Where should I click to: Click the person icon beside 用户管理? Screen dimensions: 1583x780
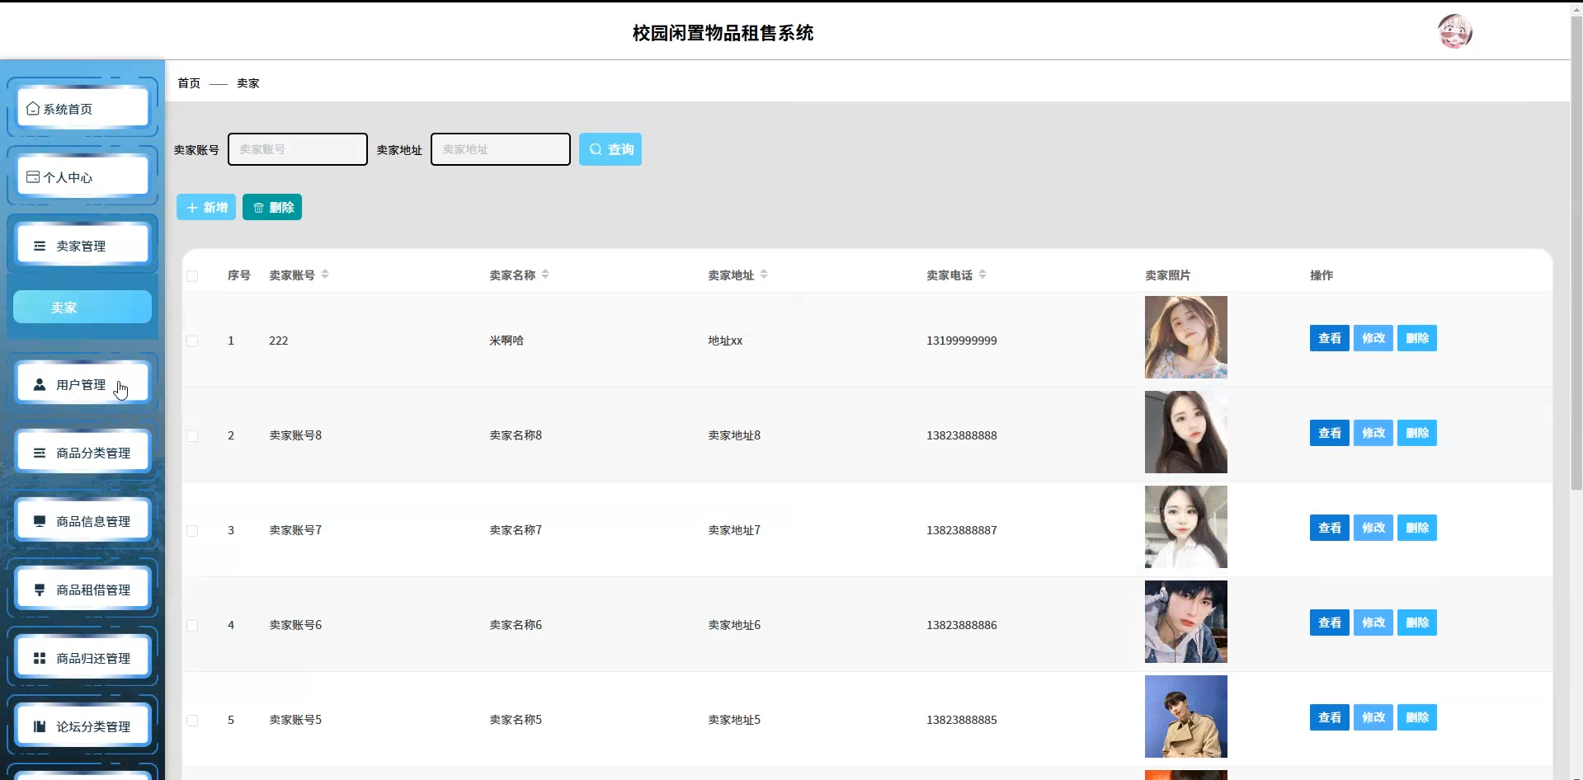coord(40,384)
